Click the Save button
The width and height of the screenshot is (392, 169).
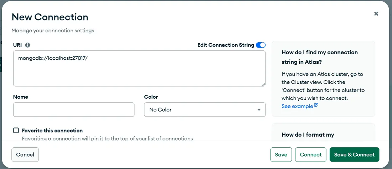coord(281,154)
